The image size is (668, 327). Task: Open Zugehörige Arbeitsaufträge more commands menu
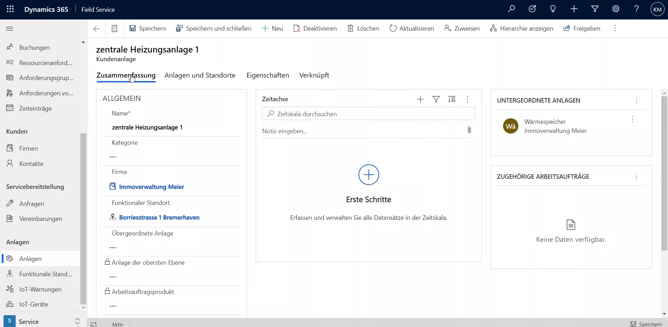(x=636, y=177)
